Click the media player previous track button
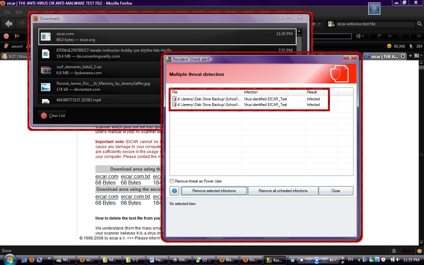The height and width of the screenshot is (265, 424). (x=308, y=260)
